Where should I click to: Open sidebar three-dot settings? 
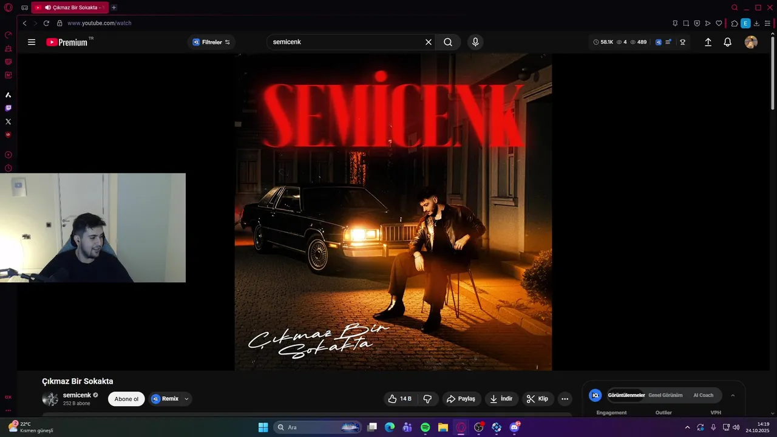coord(8,410)
